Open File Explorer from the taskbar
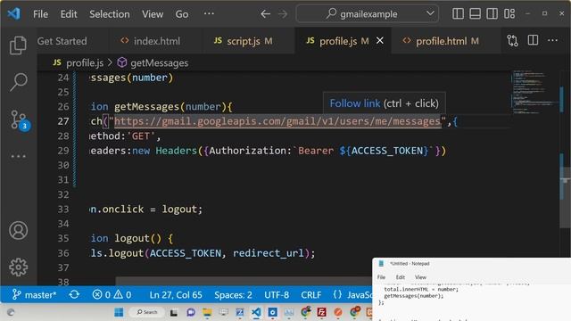571x321 pixels. pos(207,312)
